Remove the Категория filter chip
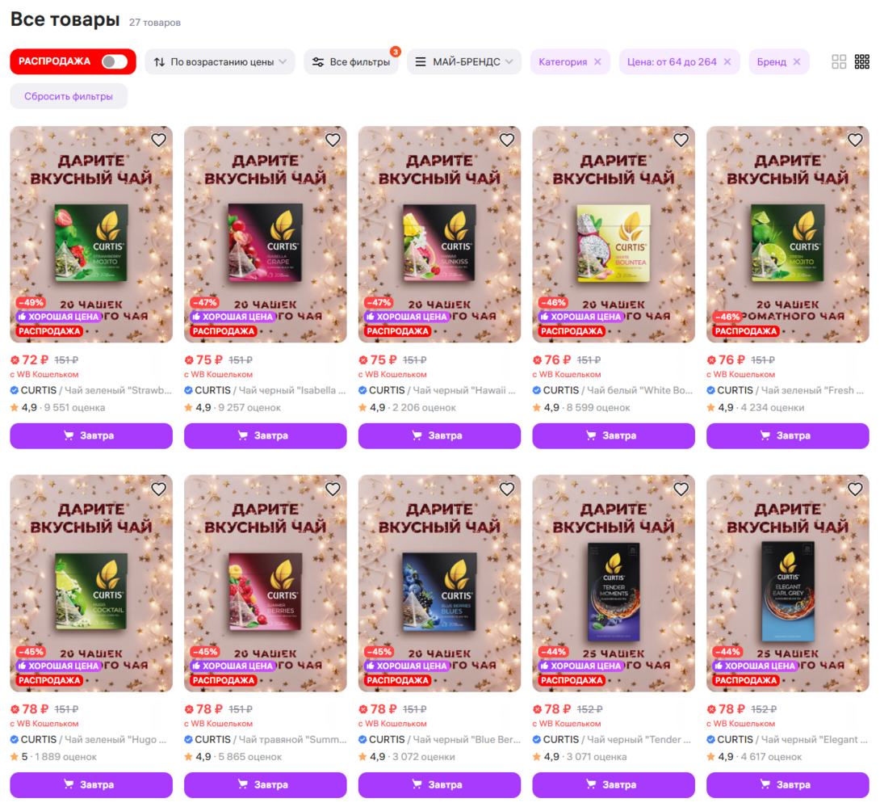 [x=597, y=61]
